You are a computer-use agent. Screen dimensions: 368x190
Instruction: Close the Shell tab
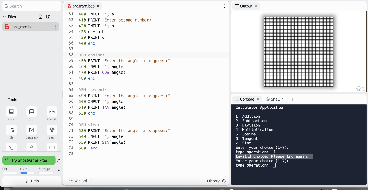point(283,99)
